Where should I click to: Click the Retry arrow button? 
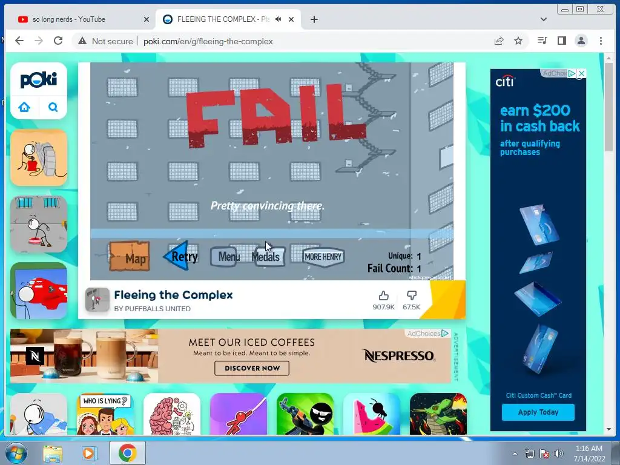click(x=181, y=256)
